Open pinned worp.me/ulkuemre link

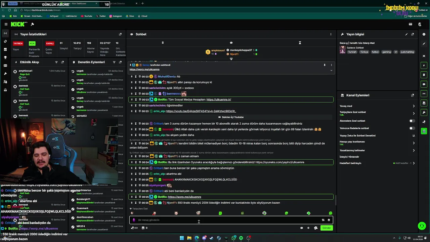144,70
